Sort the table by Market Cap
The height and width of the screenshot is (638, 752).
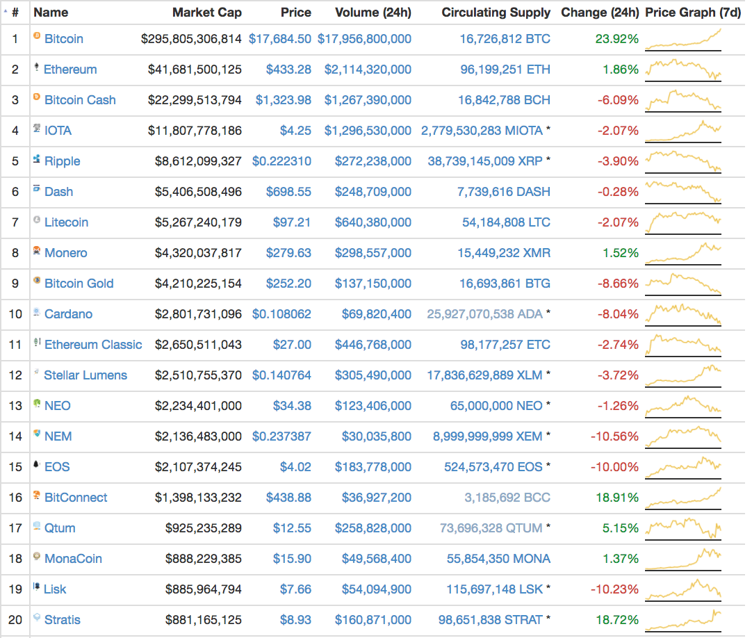pyautogui.click(x=207, y=12)
